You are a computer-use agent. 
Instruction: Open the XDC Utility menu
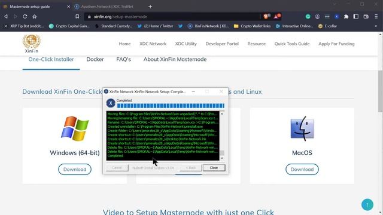[186, 44]
